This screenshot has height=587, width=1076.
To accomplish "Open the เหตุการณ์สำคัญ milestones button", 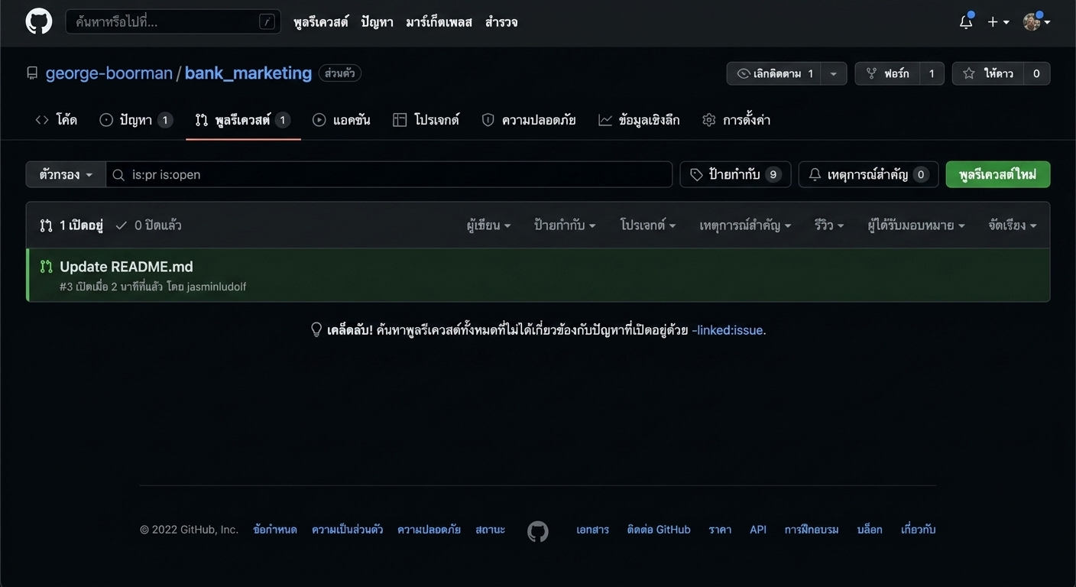I will click(x=868, y=174).
